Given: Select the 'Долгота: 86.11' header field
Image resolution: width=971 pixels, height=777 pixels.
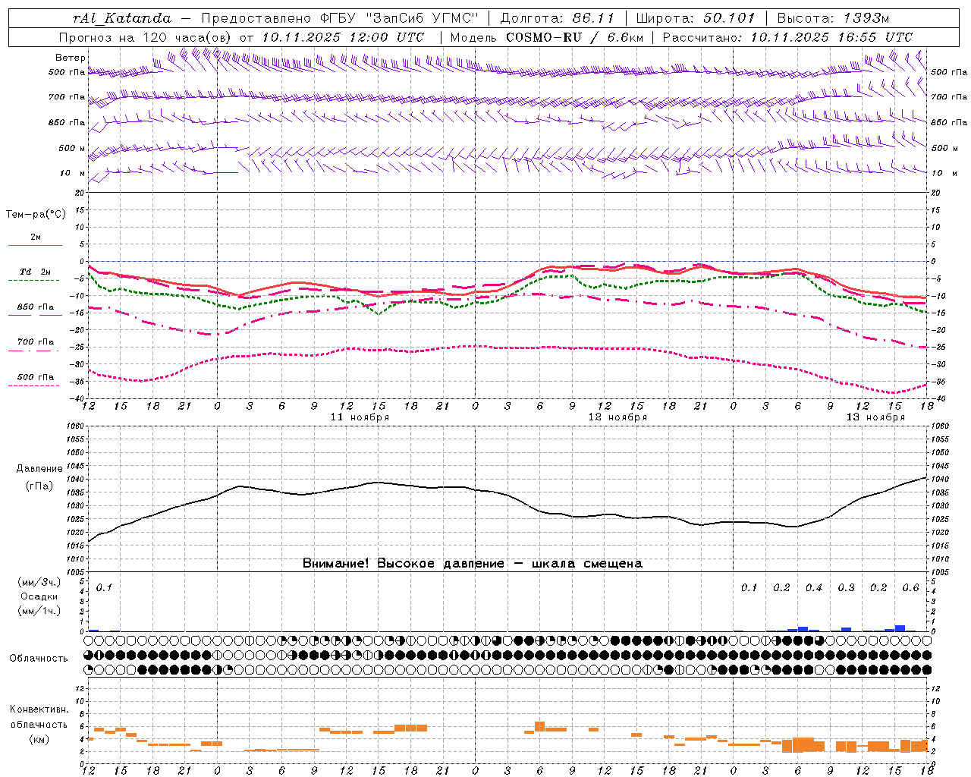Looking at the screenshot, I should click(558, 18).
